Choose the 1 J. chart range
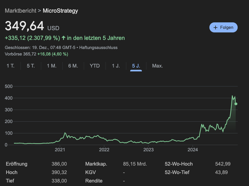The height and width of the screenshot is (186, 249). pyautogui.click(x=116, y=66)
